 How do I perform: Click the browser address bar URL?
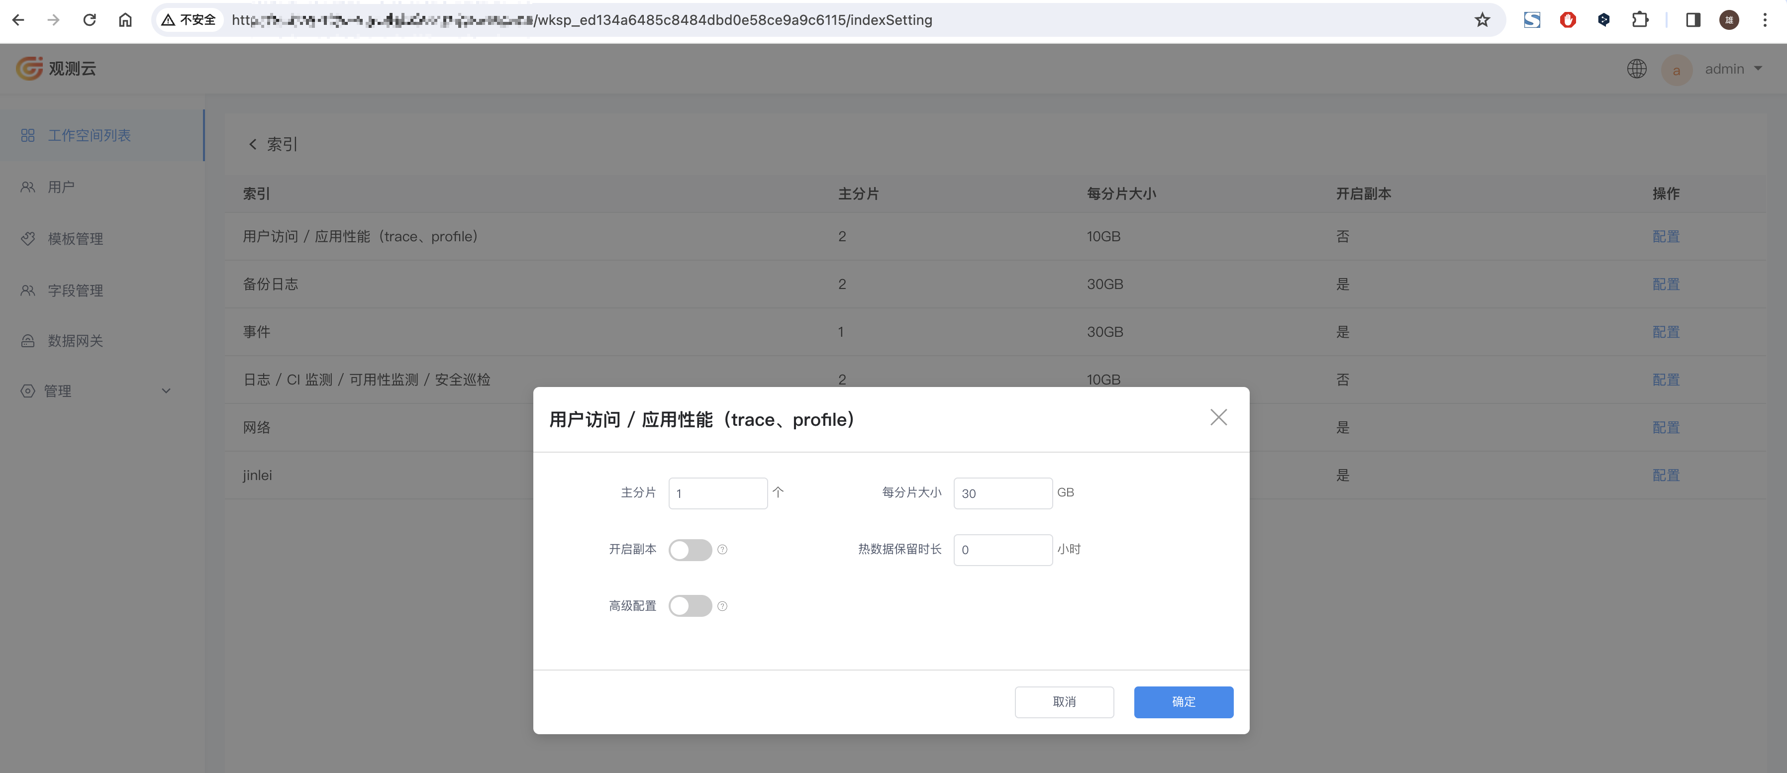(x=582, y=20)
